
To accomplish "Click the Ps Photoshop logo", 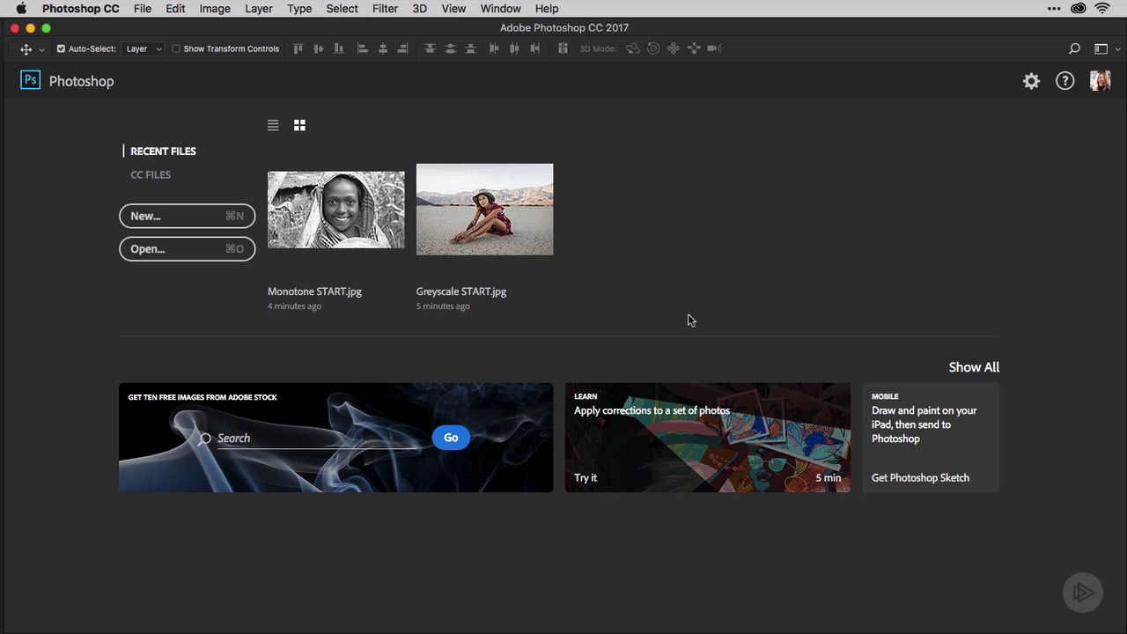I will [x=30, y=80].
